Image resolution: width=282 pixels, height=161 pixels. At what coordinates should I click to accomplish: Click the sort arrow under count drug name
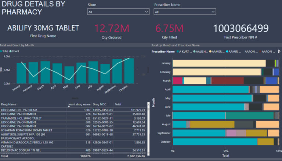pos(69,107)
